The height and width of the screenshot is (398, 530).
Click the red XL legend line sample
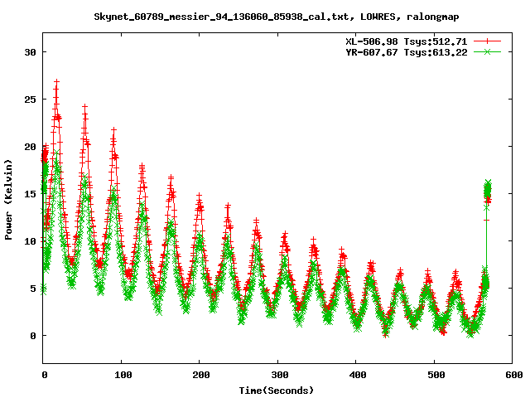(x=487, y=41)
